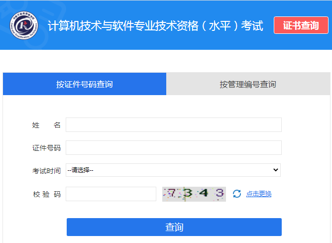Viewport: 332px width, 243px height.
Task: Click the 点击更换 link to change captcha
Action: click(x=259, y=194)
